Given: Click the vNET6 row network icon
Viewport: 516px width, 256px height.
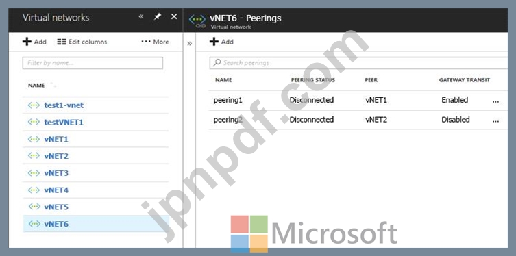Looking at the screenshot, I should [34, 224].
